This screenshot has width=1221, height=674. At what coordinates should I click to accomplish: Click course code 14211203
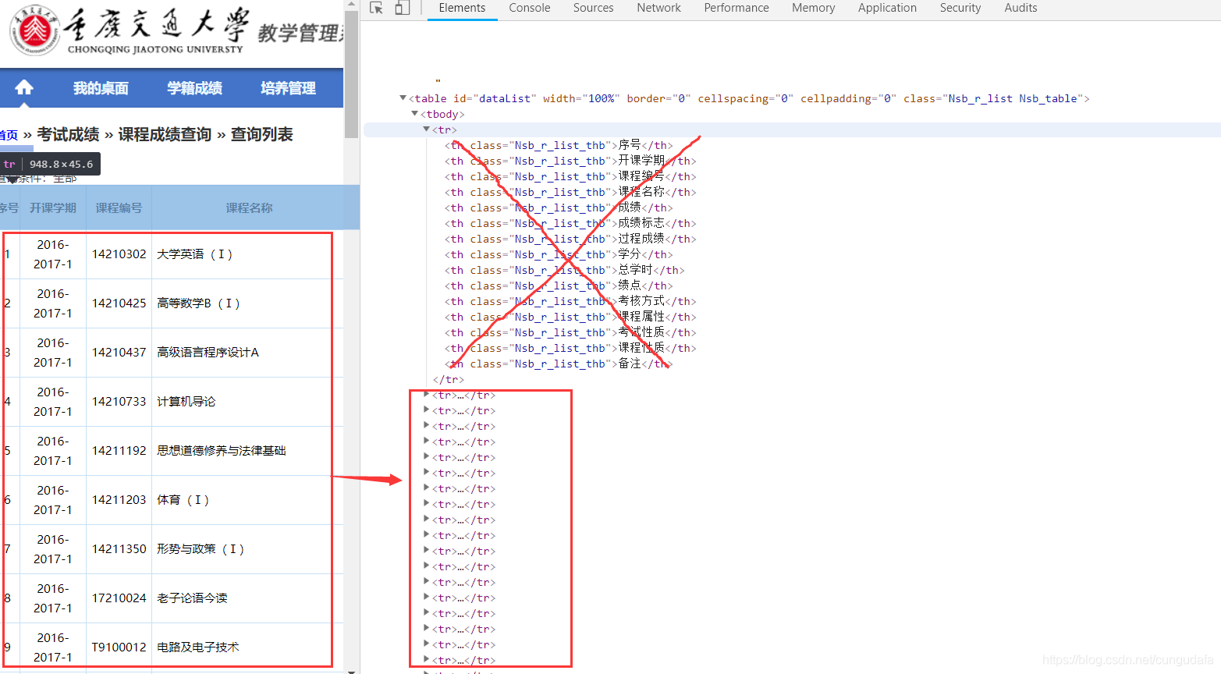[119, 500]
